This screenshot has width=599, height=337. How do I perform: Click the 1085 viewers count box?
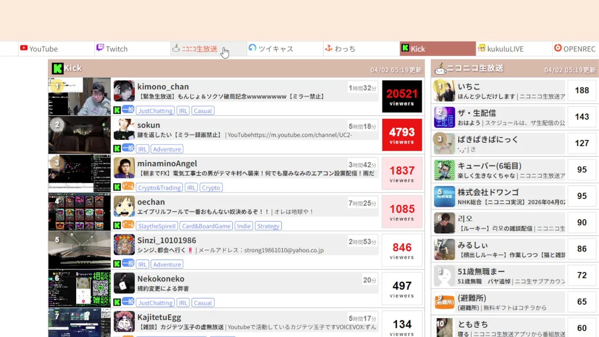402,212
